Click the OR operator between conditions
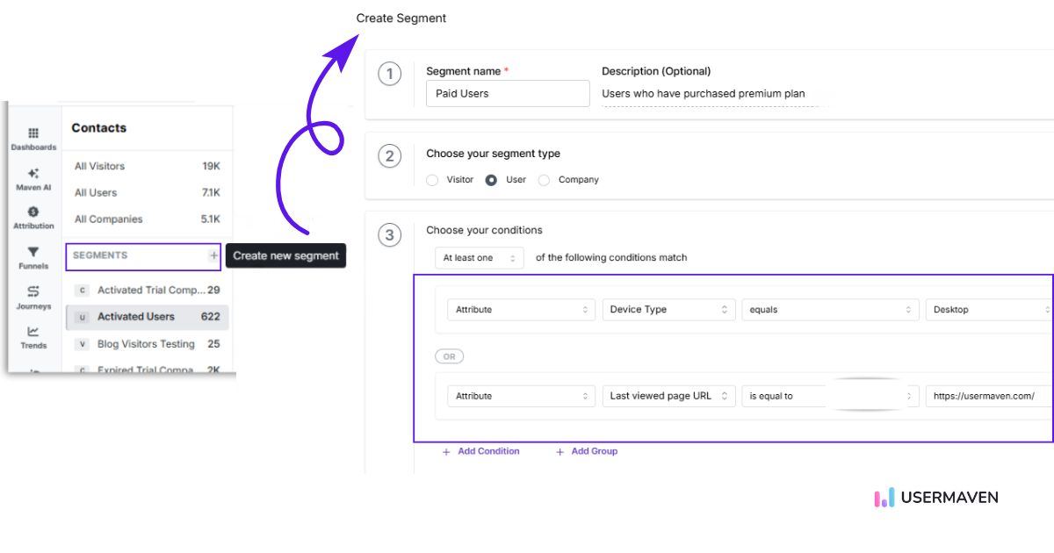Viewport: 1054px width, 553px height. click(x=449, y=356)
